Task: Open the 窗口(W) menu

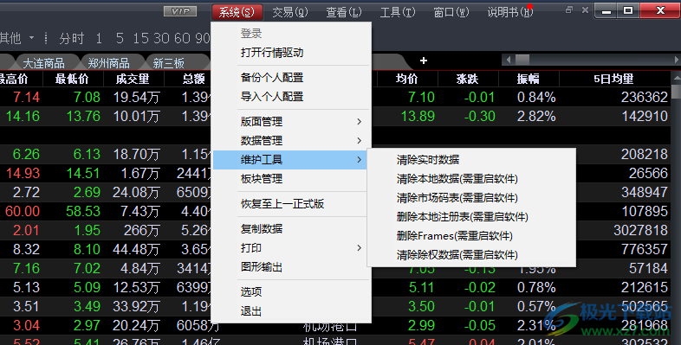Action: pyautogui.click(x=451, y=12)
